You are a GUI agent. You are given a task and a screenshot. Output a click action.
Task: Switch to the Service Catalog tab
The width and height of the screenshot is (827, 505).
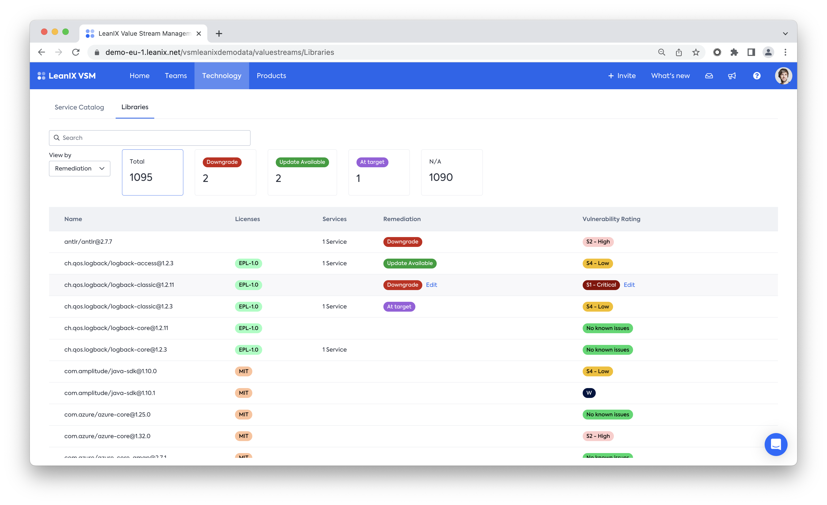coord(79,107)
